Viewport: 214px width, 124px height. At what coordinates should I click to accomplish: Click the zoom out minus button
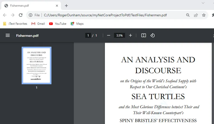(x=109, y=35)
